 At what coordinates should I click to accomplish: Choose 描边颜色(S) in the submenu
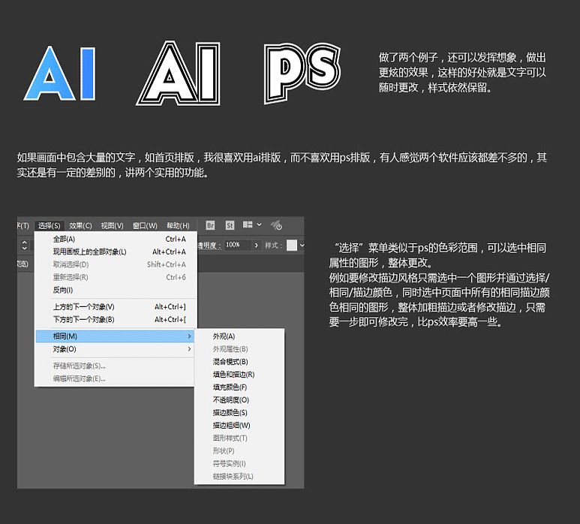click(230, 413)
